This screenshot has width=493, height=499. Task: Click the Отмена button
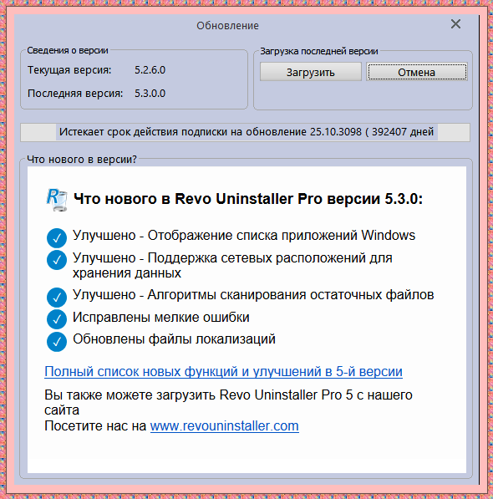[x=417, y=72]
